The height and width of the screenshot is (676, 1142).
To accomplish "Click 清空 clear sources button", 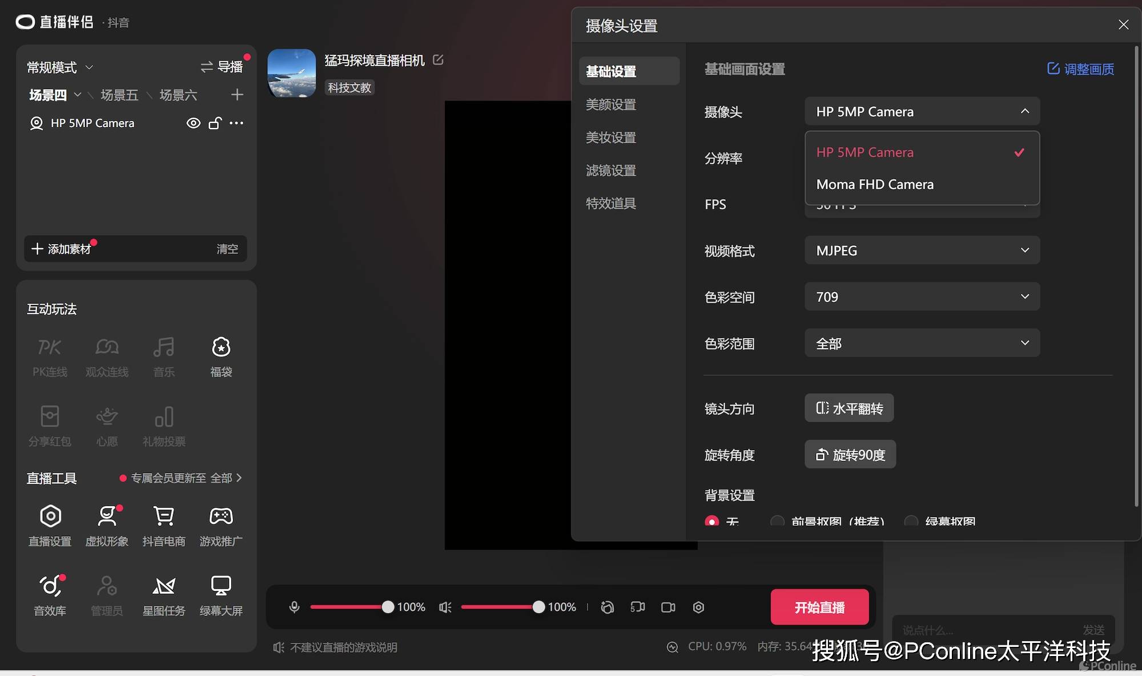I will (227, 249).
